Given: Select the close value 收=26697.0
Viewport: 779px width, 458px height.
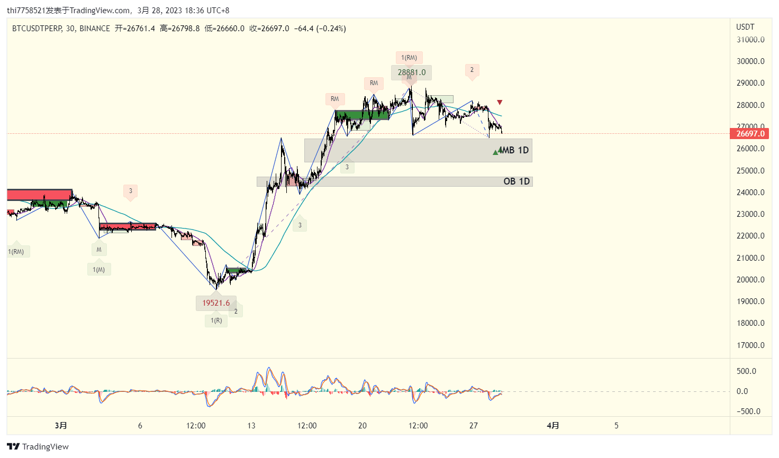Looking at the screenshot, I should [x=269, y=29].
